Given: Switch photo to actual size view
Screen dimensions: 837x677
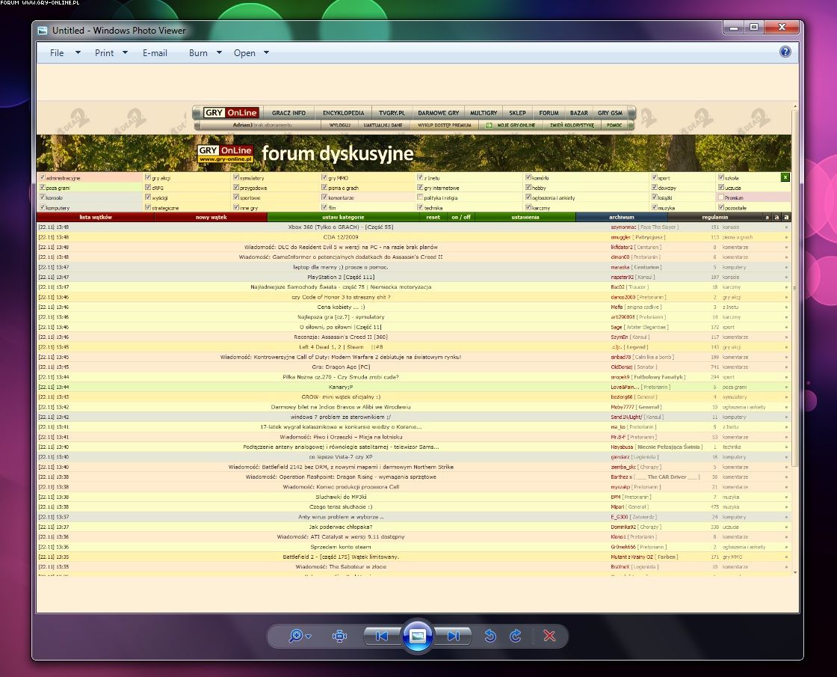Looking at the screenshot, I should click(339, 636).
